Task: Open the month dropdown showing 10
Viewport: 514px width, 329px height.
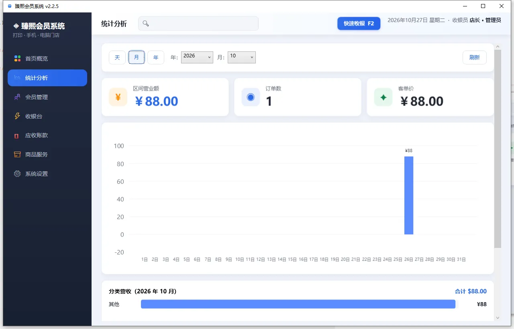Action: pyautogui.click(x=242, y=57)
